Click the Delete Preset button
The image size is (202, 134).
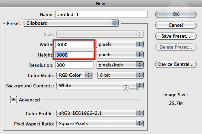[176, 47]
